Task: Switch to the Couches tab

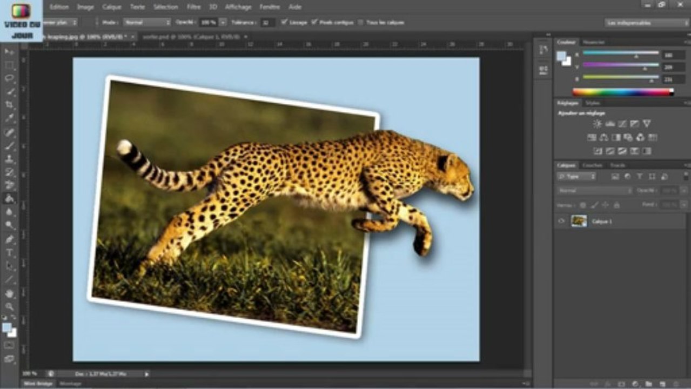Action: (x=592, y=165)
